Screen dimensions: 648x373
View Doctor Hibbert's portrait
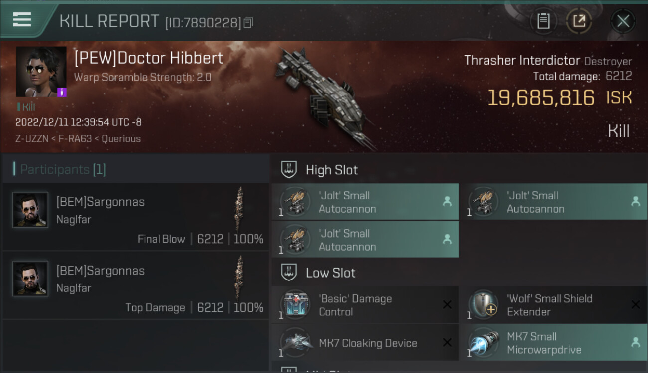[x=41, y=72]
